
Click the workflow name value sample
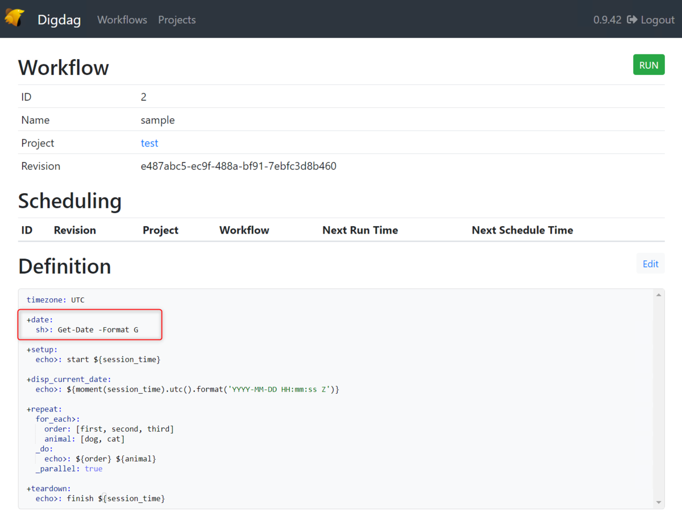coord(157,120)
